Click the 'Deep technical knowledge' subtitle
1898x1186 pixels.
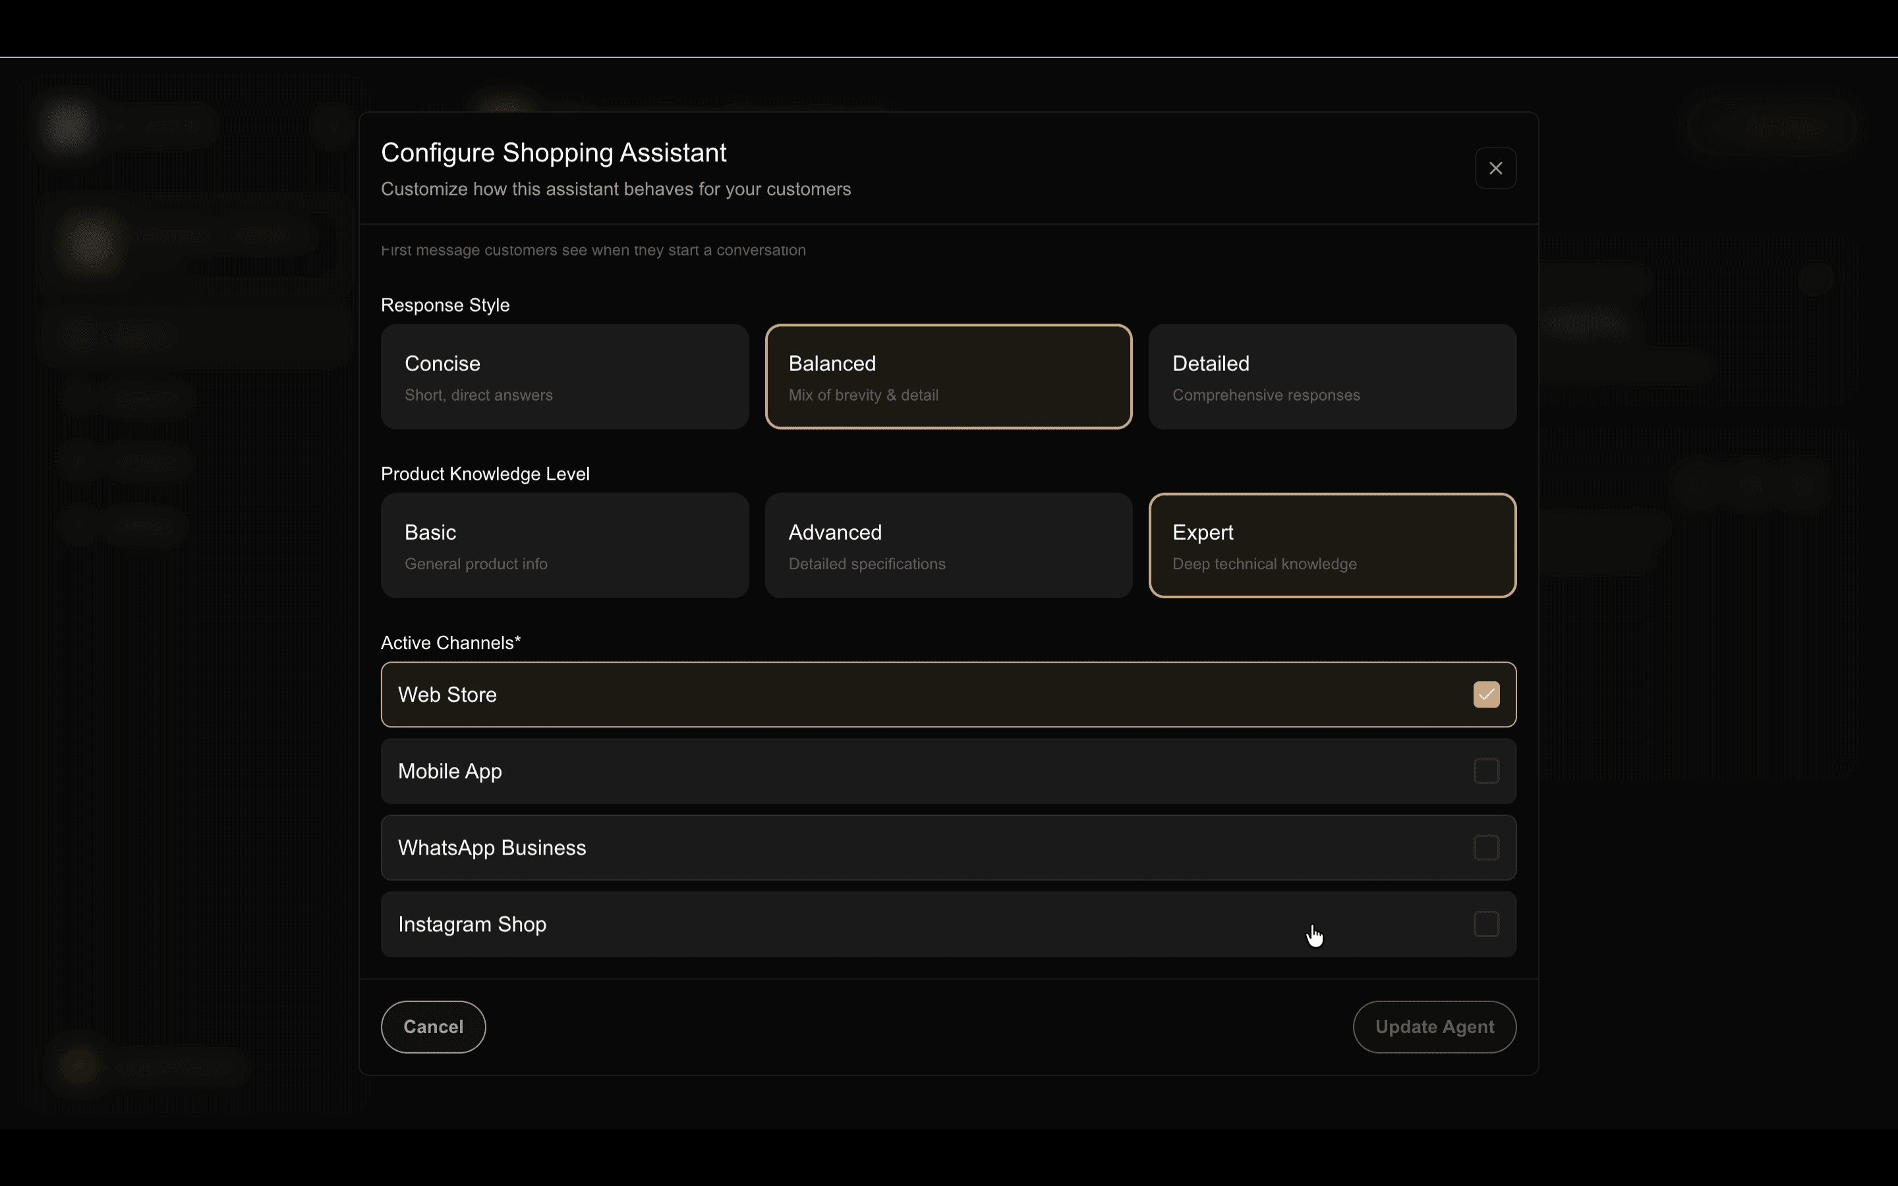click(x=1263, y=564)
